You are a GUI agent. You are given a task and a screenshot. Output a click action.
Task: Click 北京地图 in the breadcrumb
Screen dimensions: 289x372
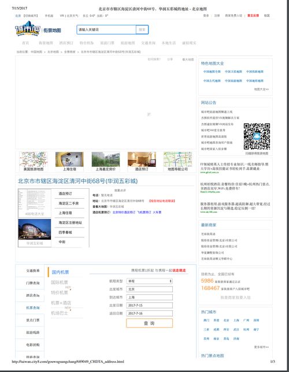53,52
